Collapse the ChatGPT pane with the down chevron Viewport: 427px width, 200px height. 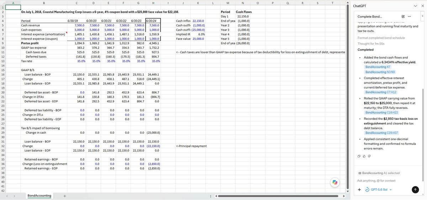[416, 6]
